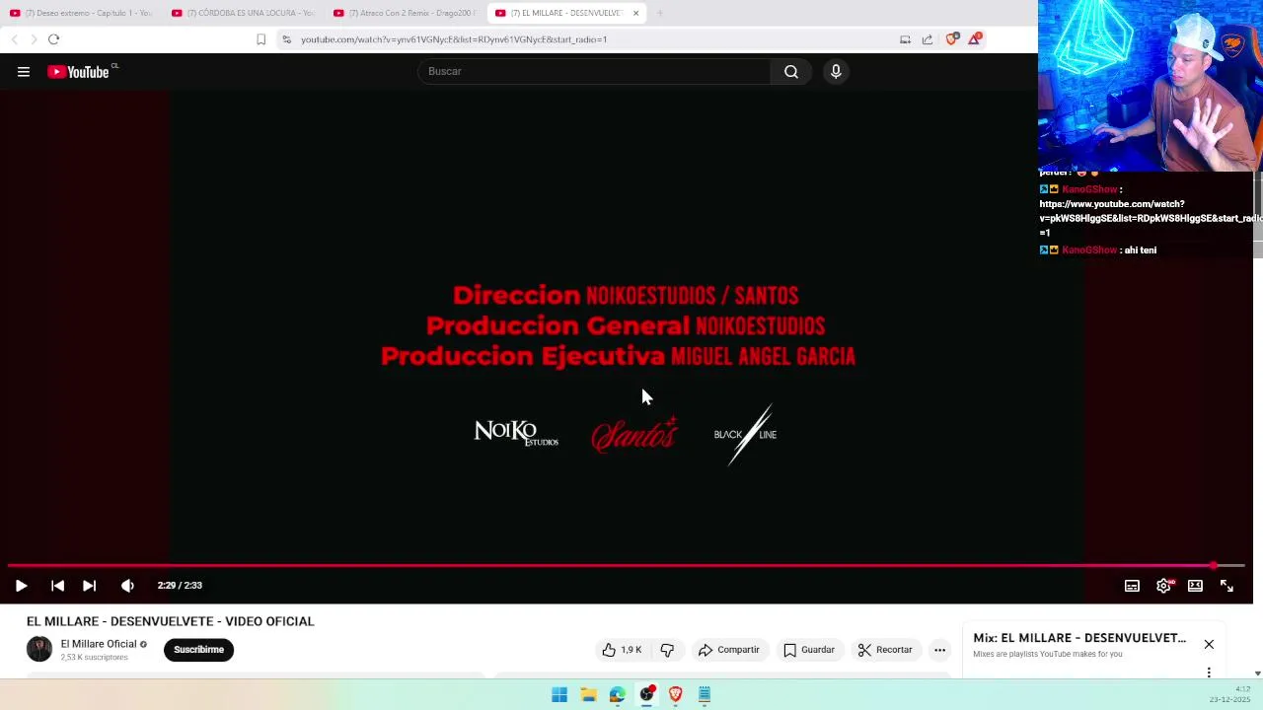This screenshot has height=710, width=1263.
Task: Open Microsoft Edge from taskbar
Action: 617,694
